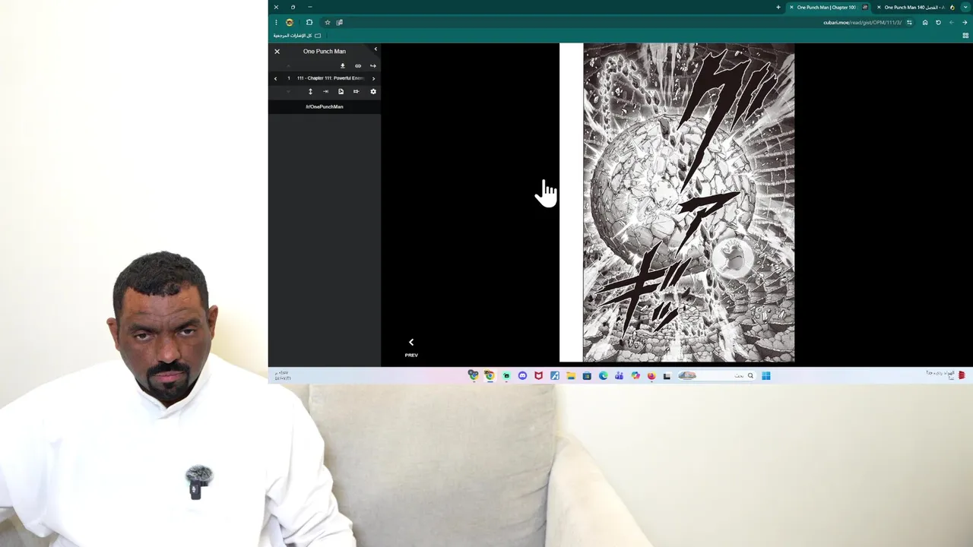Open the browser three-dot menu
973x547 pixels.
tap(276, 22)
